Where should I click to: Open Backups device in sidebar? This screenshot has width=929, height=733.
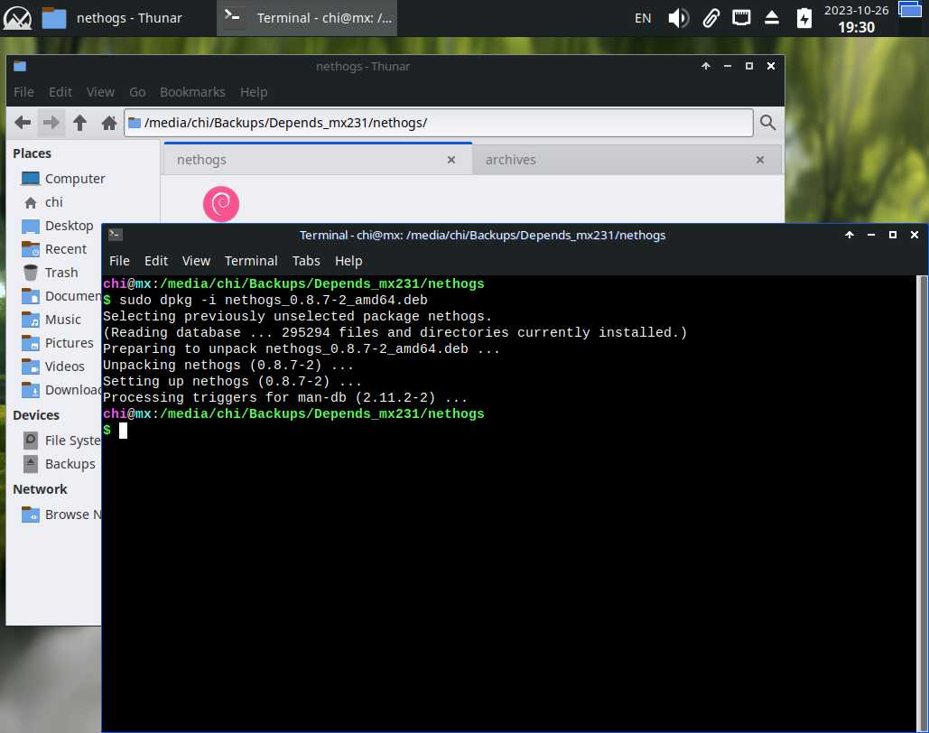point(59,464)
